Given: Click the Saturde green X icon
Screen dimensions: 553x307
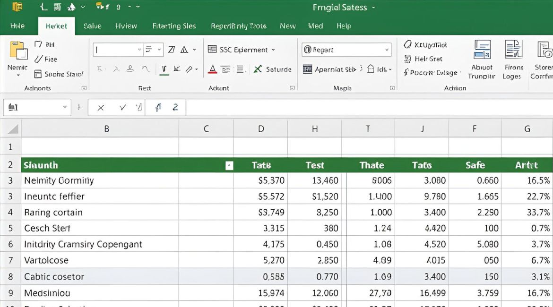Looking at the screenshot, I should tap(258, 69).
